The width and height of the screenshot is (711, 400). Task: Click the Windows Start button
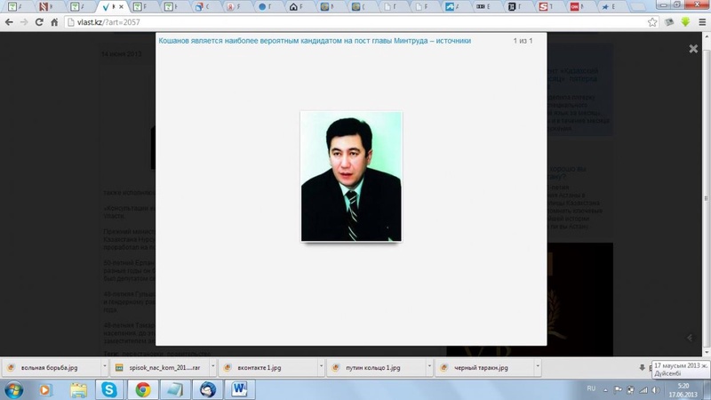(x=14, y=389)
